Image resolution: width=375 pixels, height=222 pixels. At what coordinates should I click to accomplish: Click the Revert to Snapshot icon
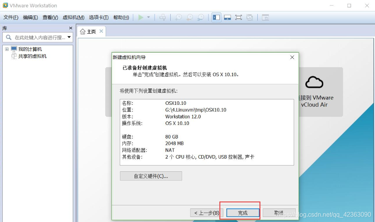click(x=190, y=17)
